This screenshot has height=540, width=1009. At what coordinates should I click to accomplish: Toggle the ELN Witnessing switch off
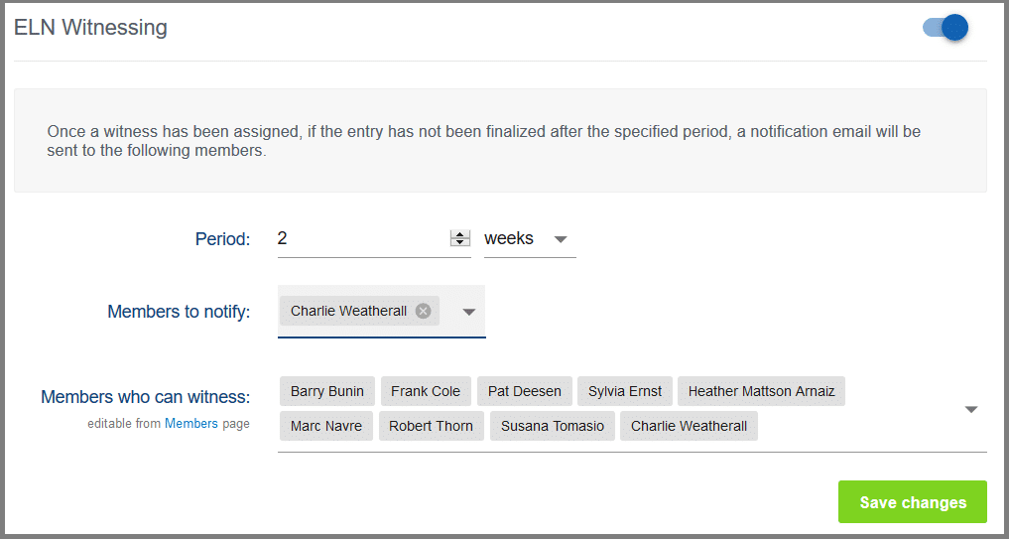point(946,28)
